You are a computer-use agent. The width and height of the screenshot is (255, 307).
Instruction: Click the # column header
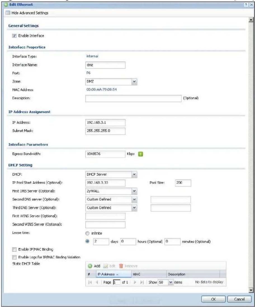coord(91,274)
